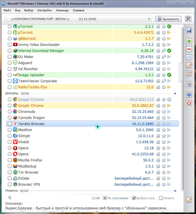Open the Команды menu

(x=62, y=10)
